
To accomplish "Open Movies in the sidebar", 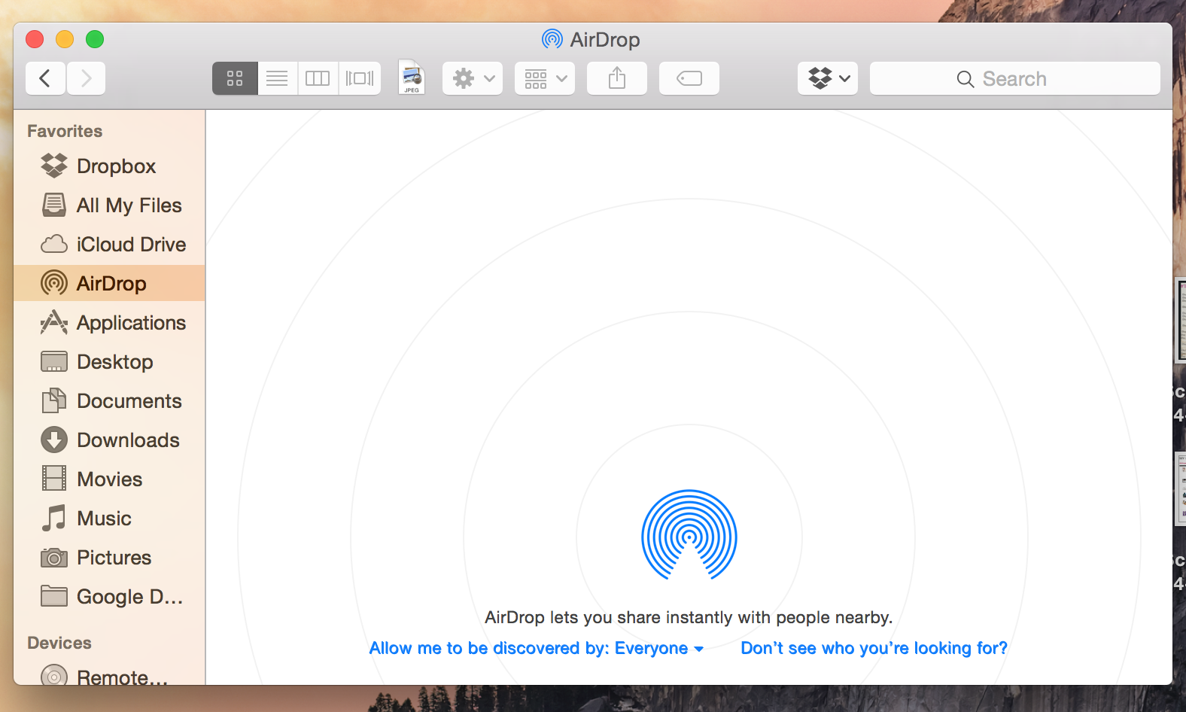I will point(109,479).
